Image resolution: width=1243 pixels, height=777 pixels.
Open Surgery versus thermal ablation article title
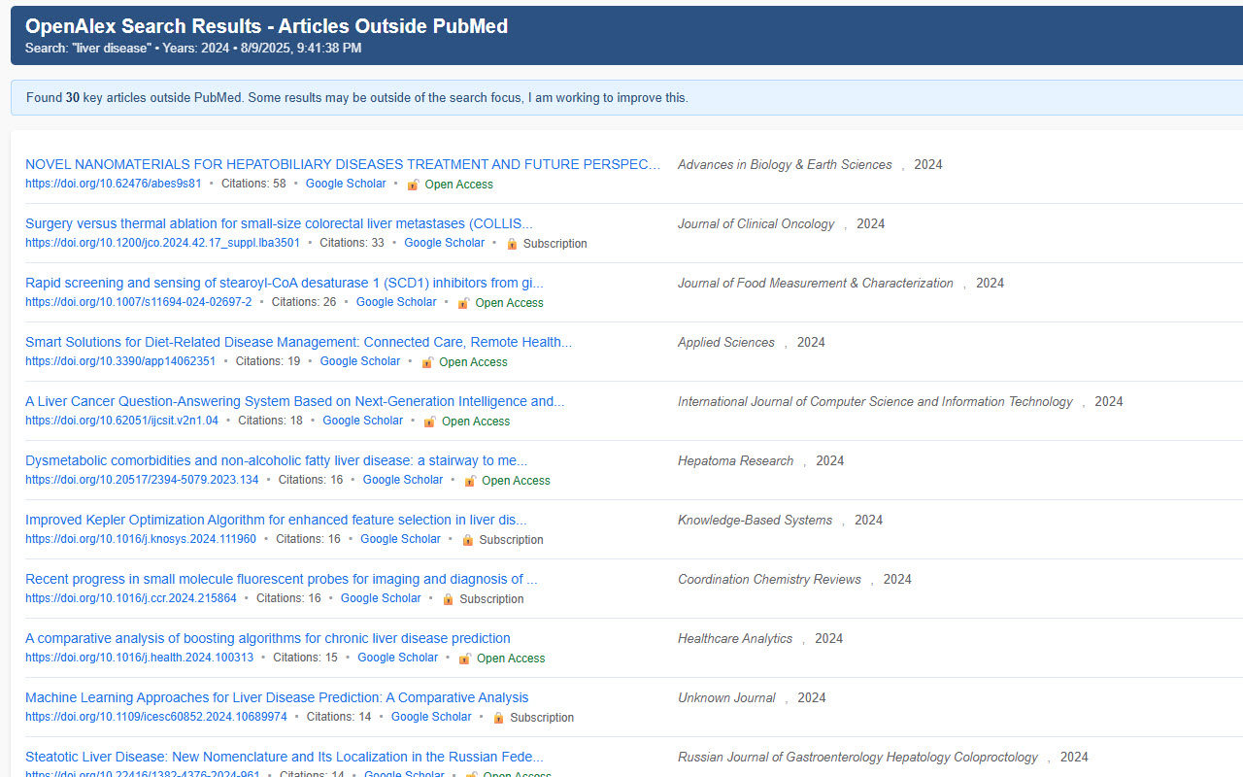point(279,223)
